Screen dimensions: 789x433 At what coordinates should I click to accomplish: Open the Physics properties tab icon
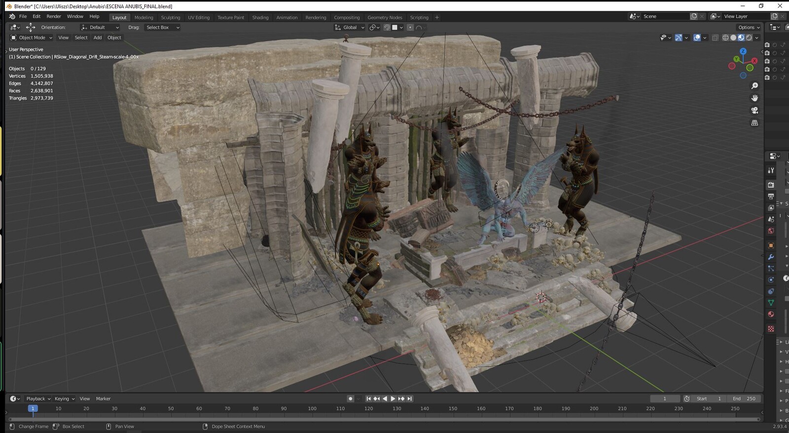click(x=771, y=280)
